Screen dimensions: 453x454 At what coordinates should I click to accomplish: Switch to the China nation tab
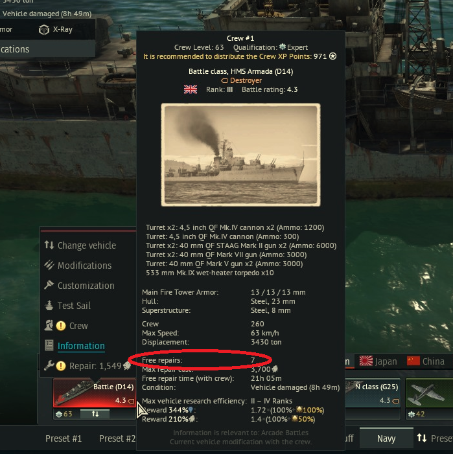(426, 361)
